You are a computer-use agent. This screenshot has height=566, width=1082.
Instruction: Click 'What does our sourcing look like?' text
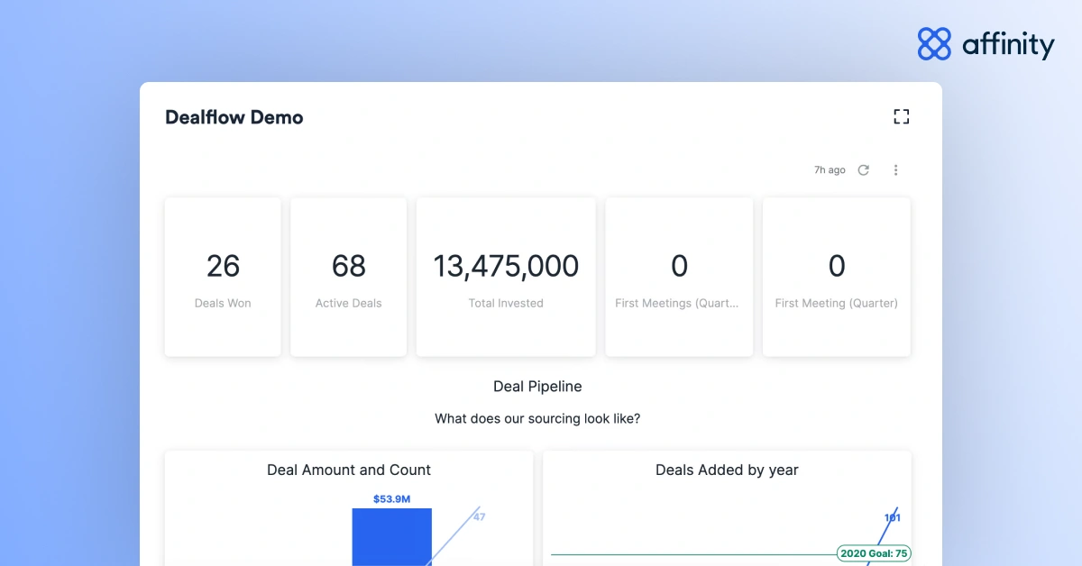pyautogui.click(x=537, y=418)
